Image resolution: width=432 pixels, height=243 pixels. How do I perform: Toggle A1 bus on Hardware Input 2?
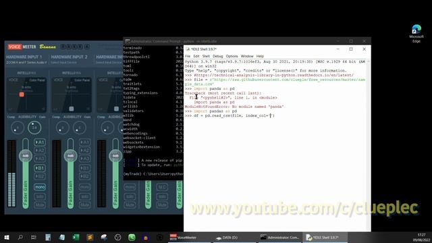click(x=84, y=142)
